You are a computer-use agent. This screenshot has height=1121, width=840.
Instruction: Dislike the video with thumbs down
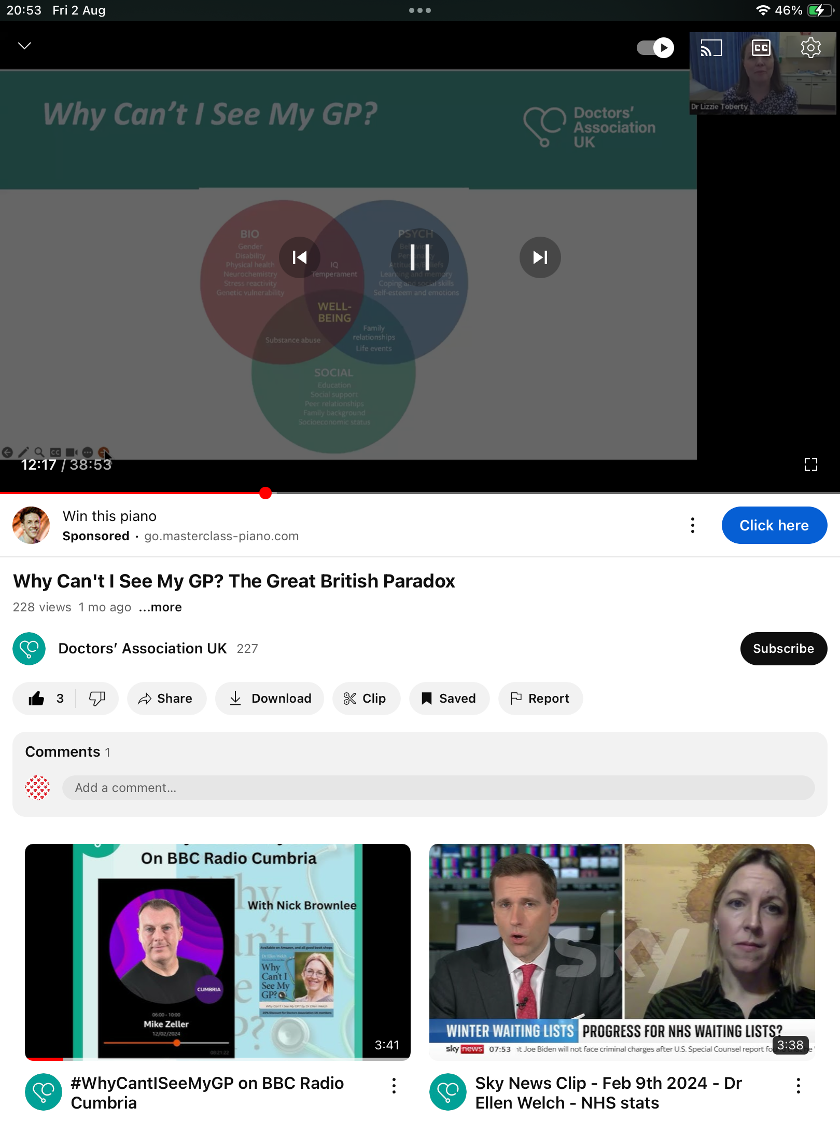(97, 699)
